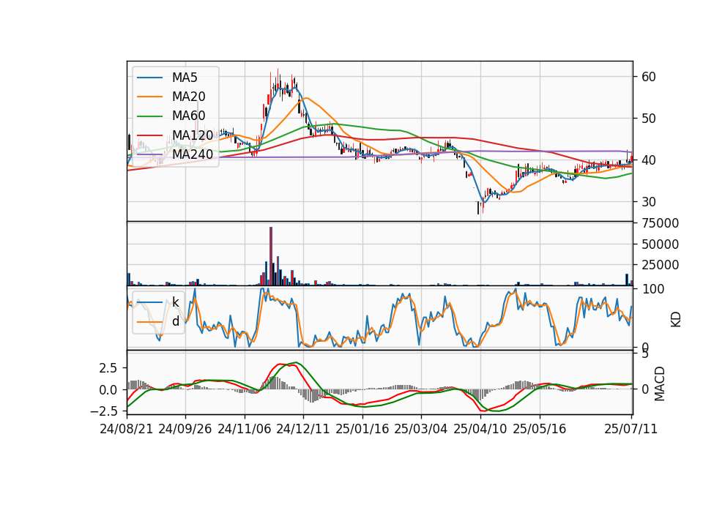This screenshot has width=703, height=505.
Task: Click the volume axis value 50000
Action: click(x=661, y=244)
